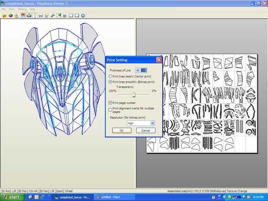
Task: Click the blue line-thickness preview box
Action: point(144,70)
